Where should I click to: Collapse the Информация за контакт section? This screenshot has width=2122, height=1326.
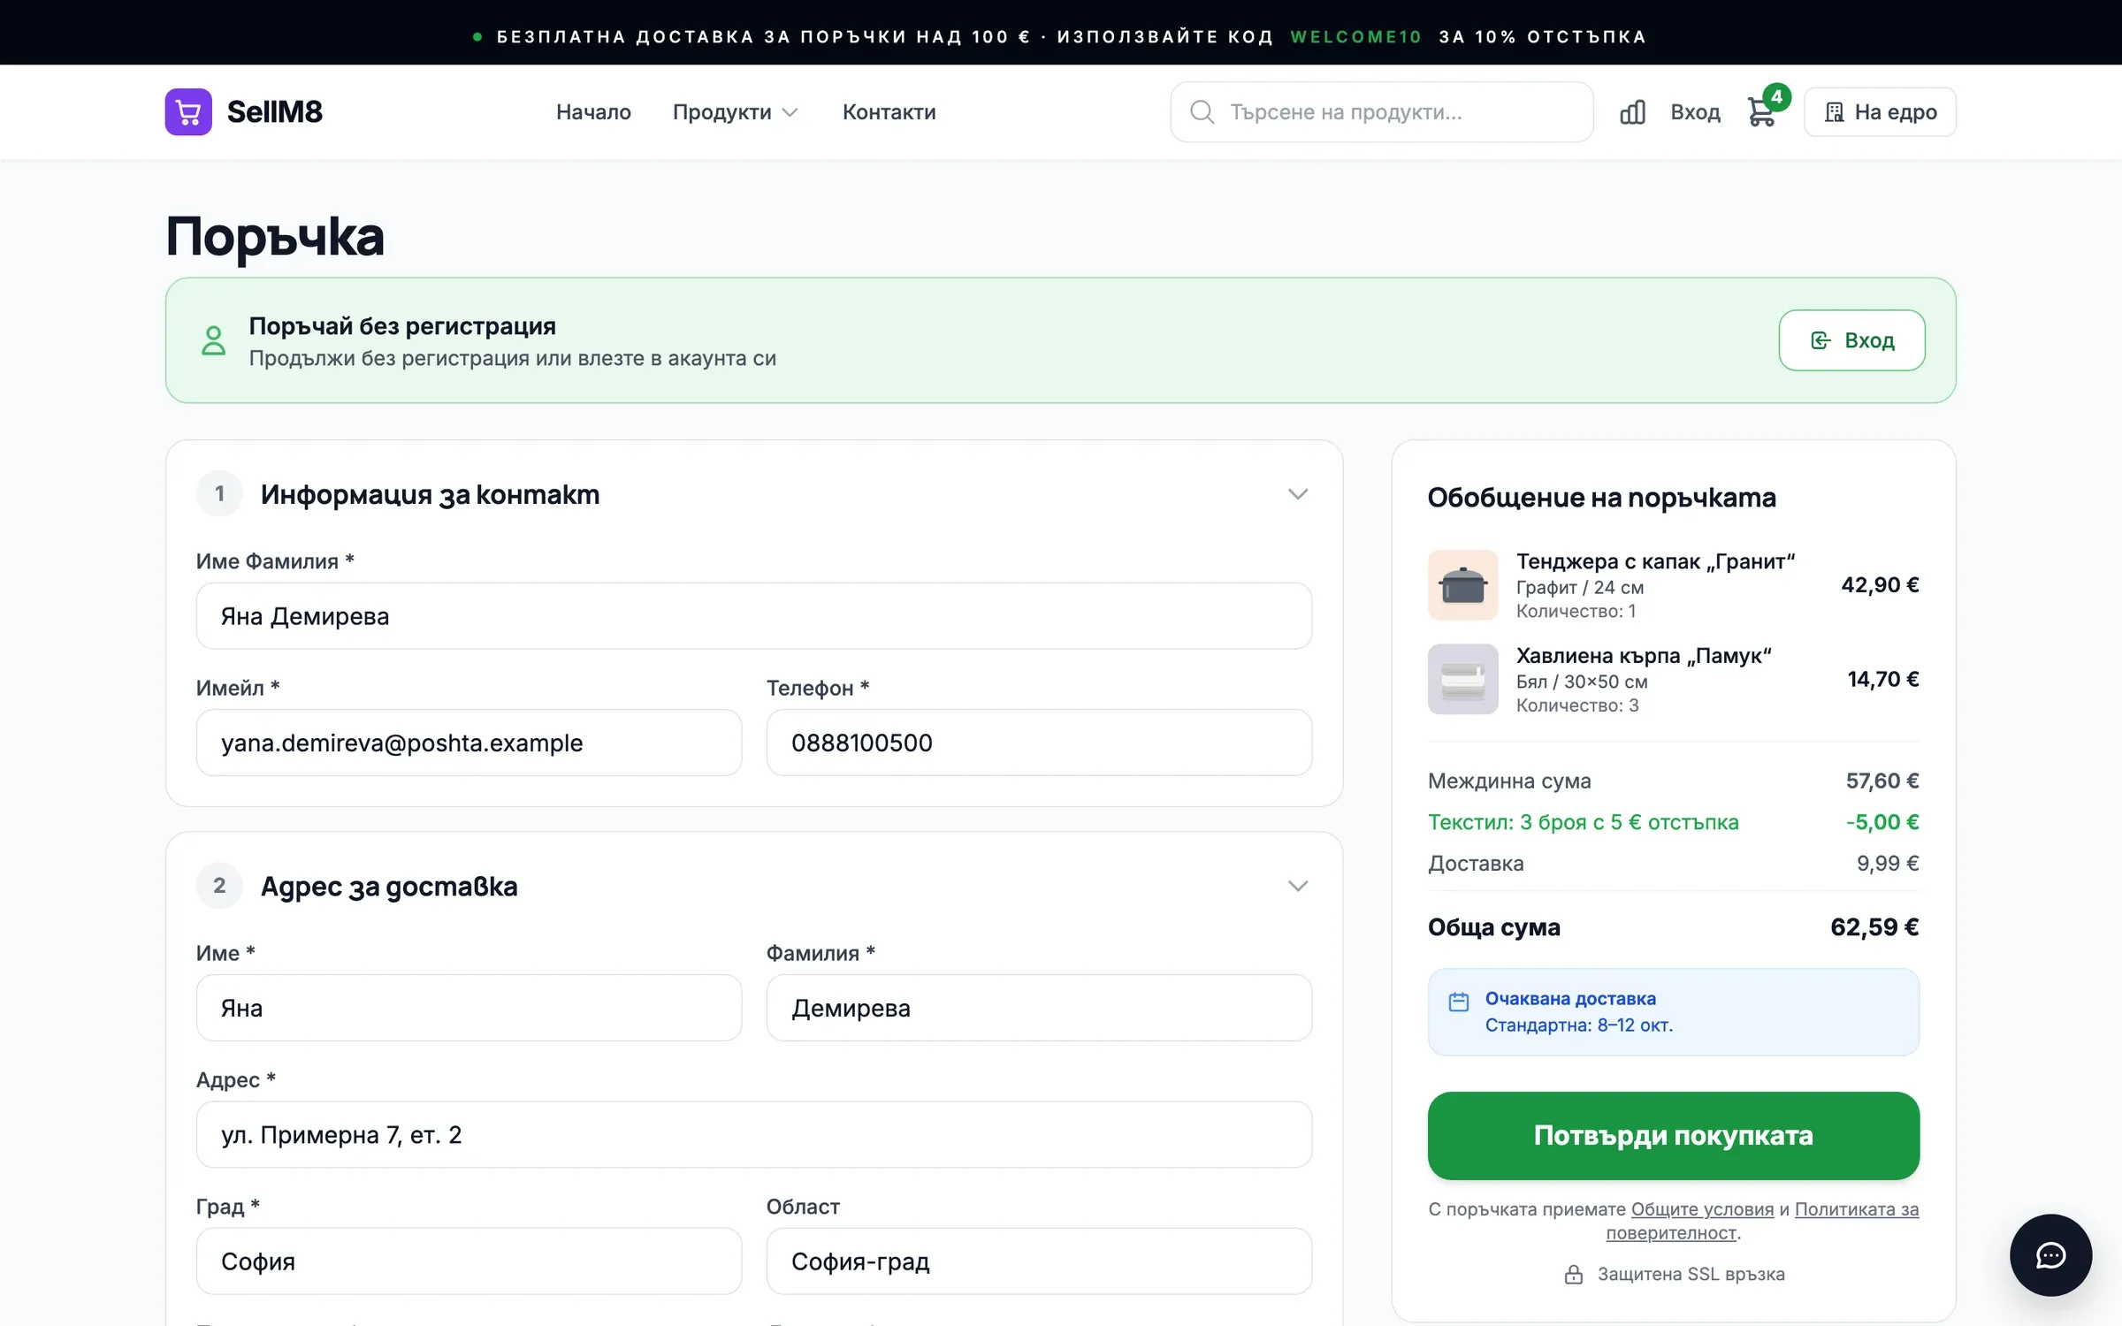click(1297, 494)
